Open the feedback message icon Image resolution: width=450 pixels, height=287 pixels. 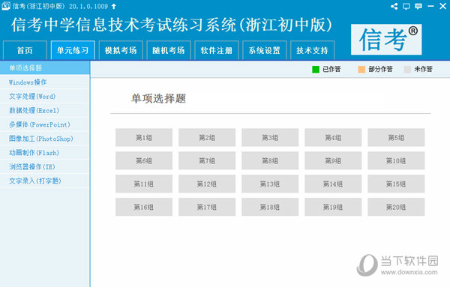[x=418, y=6]
